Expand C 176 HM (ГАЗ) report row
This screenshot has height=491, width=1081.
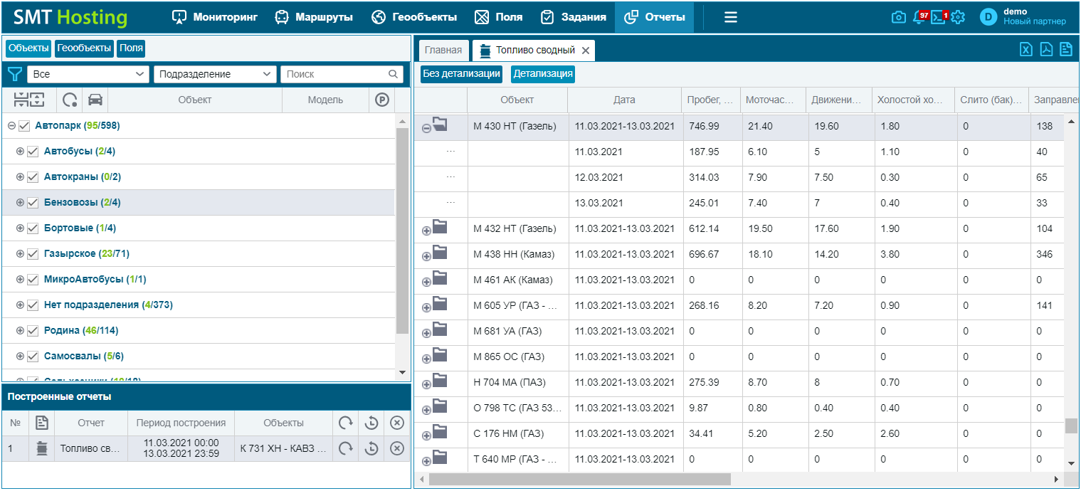(x=426, y=436)
